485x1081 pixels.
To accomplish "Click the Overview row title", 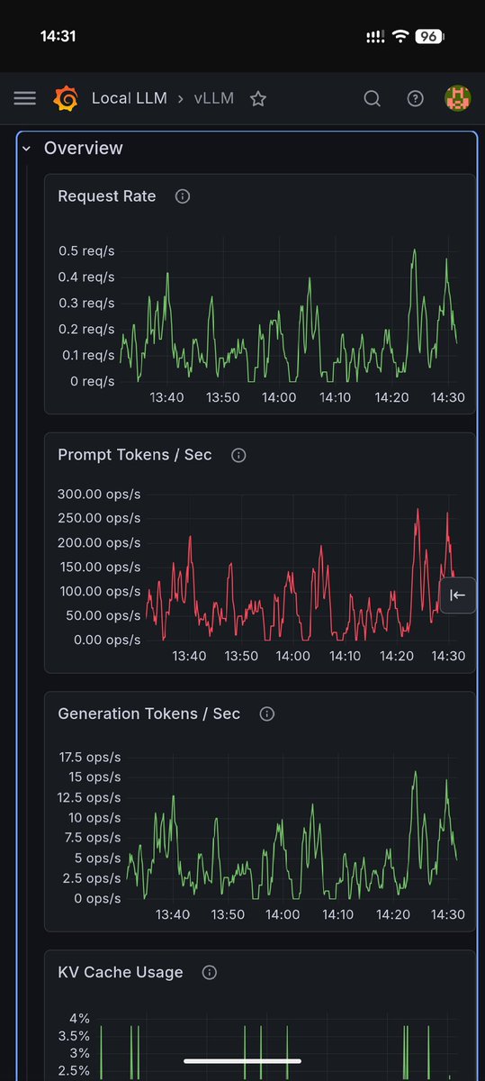I will click(83, 148).
